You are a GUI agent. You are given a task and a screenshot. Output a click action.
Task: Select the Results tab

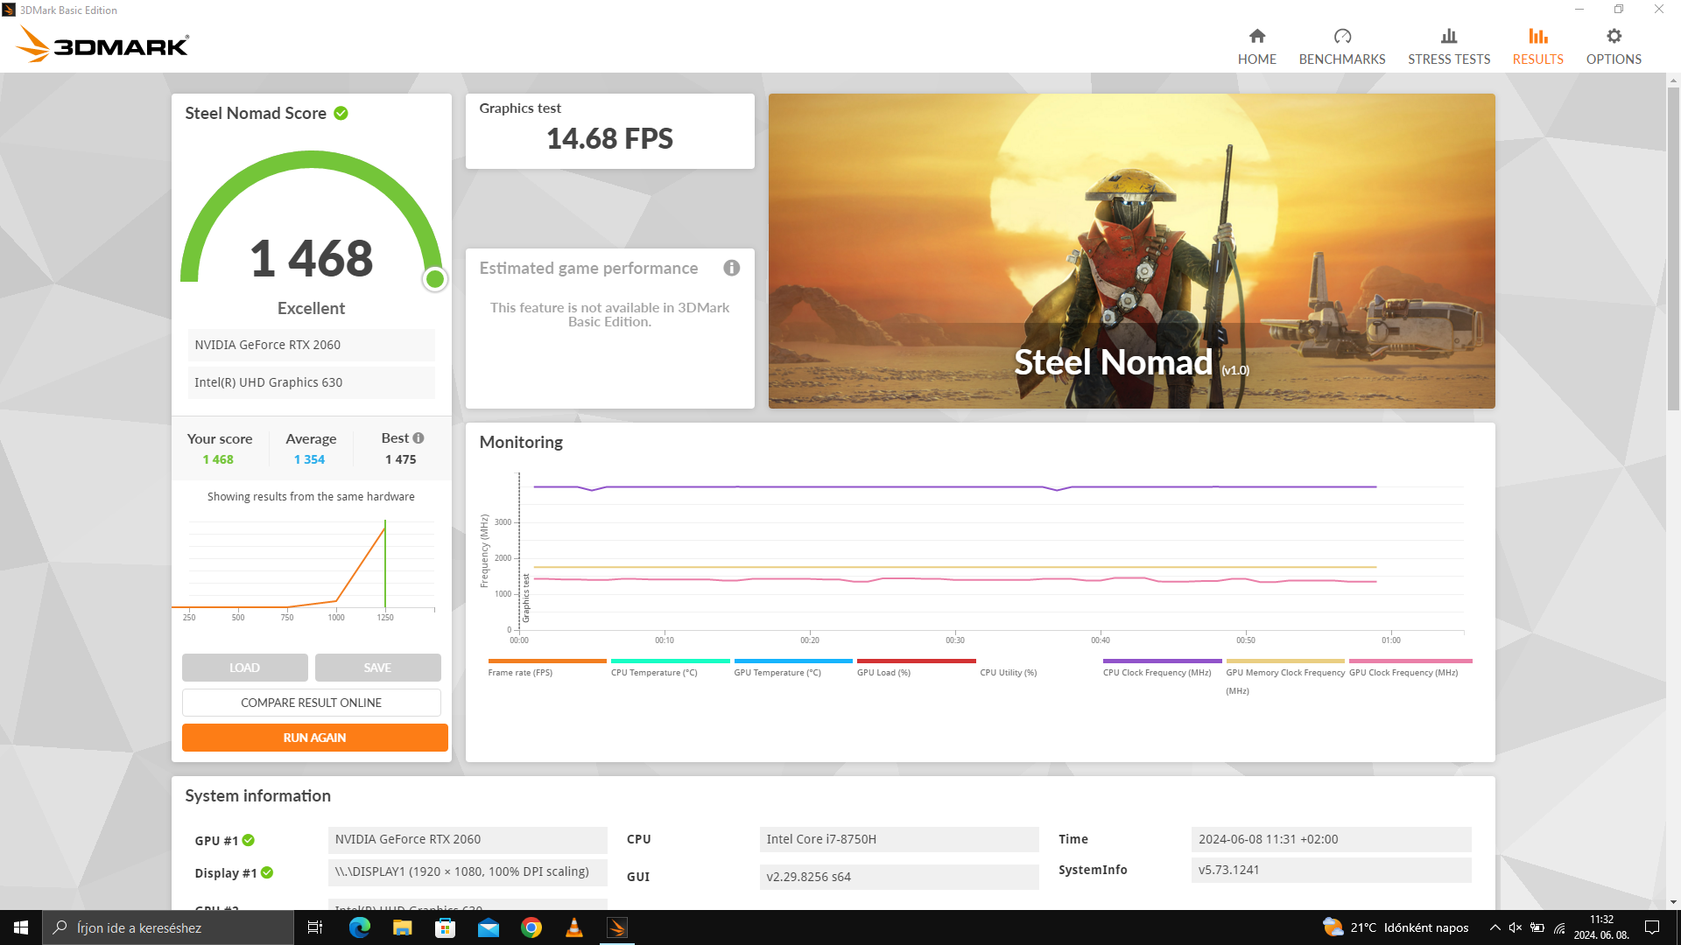(x=1537, y=46)
